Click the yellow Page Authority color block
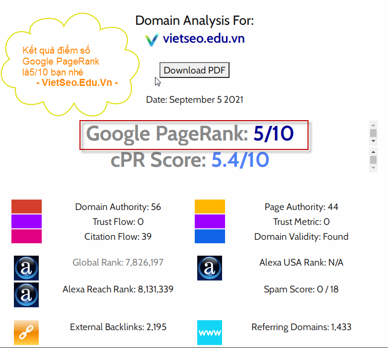This screenshot has width=388, height=348. coord(210,207)
